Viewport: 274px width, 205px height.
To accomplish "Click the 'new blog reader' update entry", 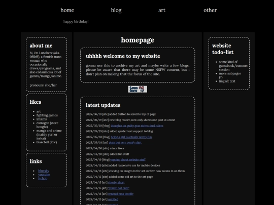I will coord(130,120).
